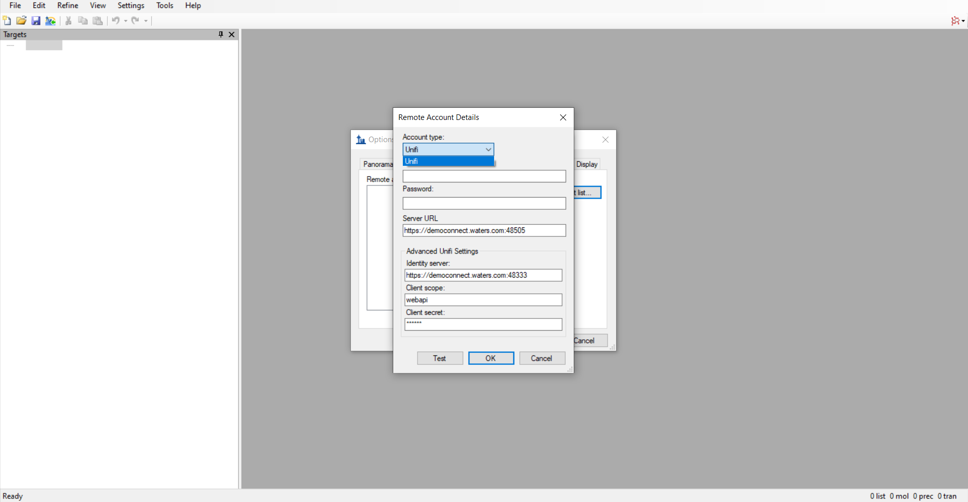Image resolution: width=968 pixels, height=502 pixels.
Task: Click the scissors Cut icon
Action: (x=69, y=21)
